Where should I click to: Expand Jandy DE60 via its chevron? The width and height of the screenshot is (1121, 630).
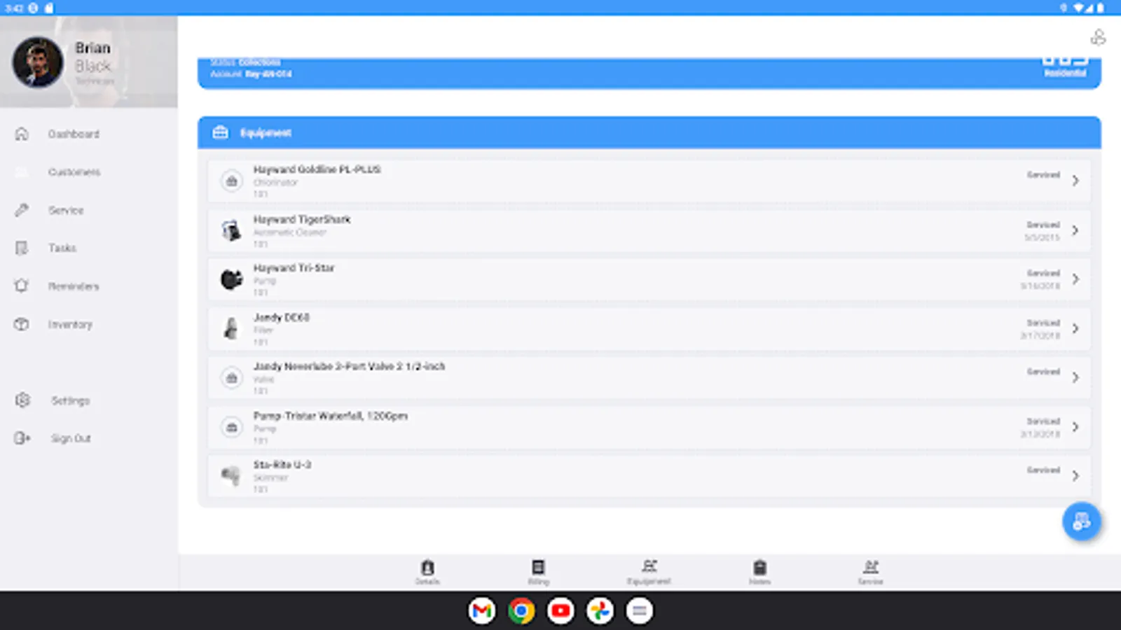click(1075, 328)
